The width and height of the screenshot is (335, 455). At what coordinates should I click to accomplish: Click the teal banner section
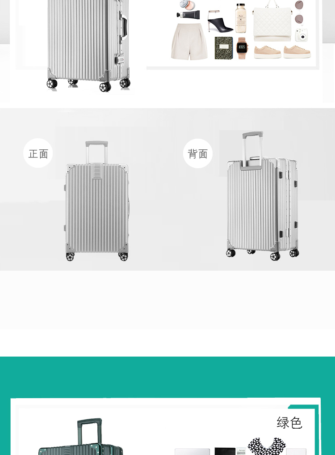point(167,377)
